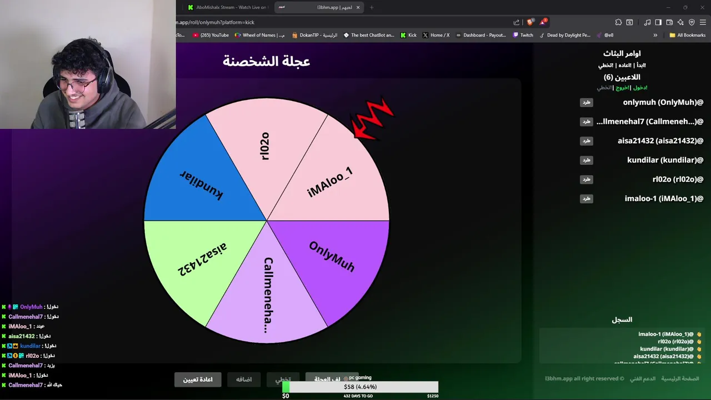
Task: Open a new browser tab
Action: click(x=372, y=7)
